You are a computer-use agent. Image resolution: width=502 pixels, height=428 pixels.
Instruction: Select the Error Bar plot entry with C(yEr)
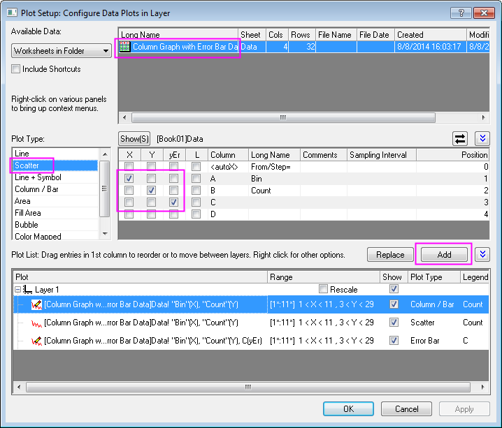click(x=251, y=341)
